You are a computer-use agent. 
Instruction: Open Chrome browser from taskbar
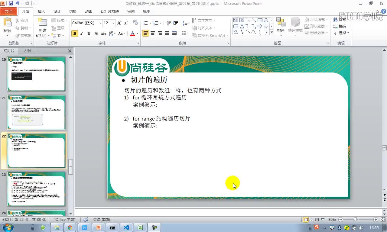tap(70, 227)
